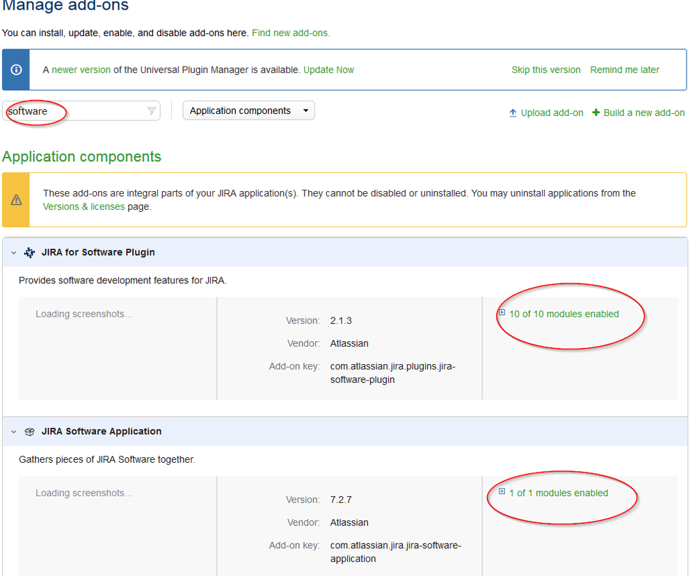
Task: Expand the 1 of 1 modules plus icon
Action: 502,491
